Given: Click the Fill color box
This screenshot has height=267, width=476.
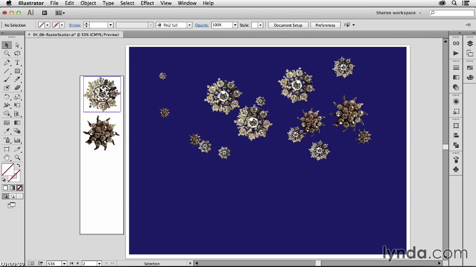Looking at the screenshot, I should pyautogui.click(x=8, y=169).
